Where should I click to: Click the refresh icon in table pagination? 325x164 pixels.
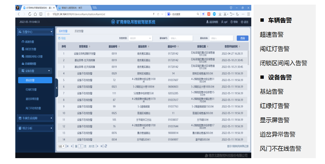click(106, 146)
